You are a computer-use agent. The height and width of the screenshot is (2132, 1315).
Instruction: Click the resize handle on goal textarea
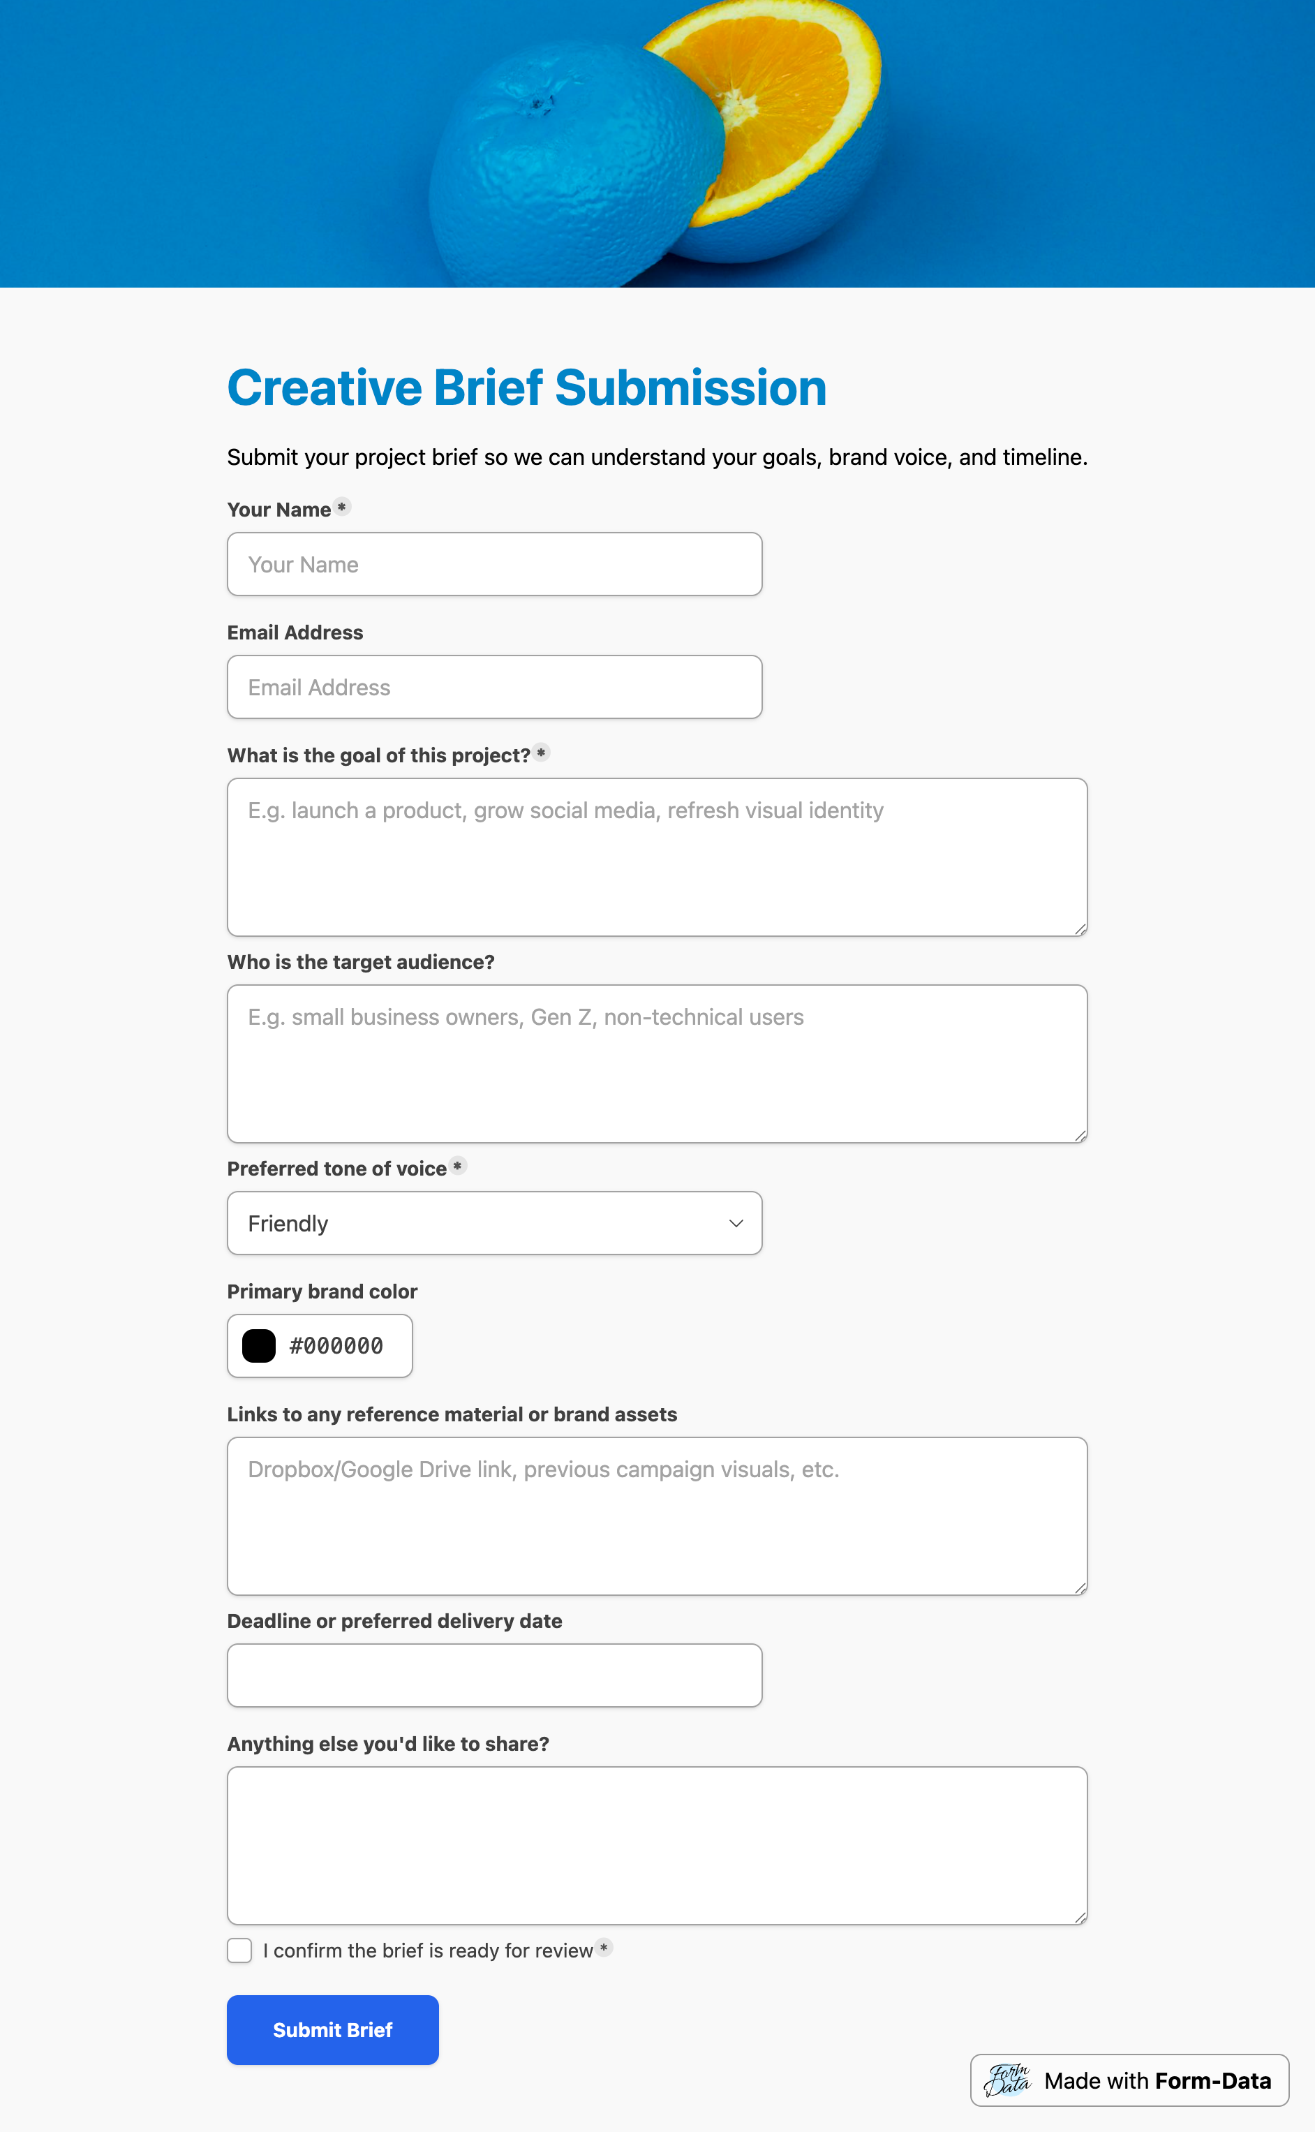[x=1080, y=927]
